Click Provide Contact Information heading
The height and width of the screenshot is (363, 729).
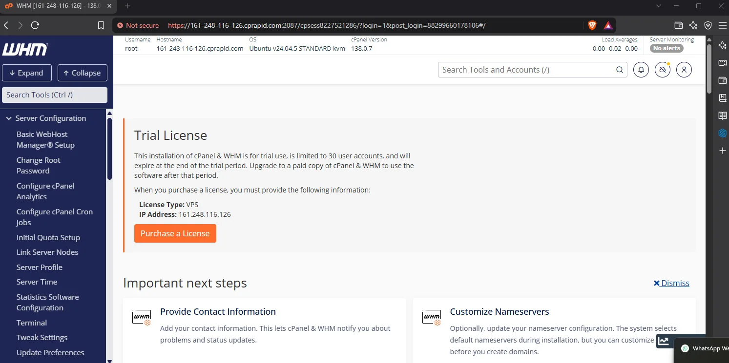(x=218, y=311)
